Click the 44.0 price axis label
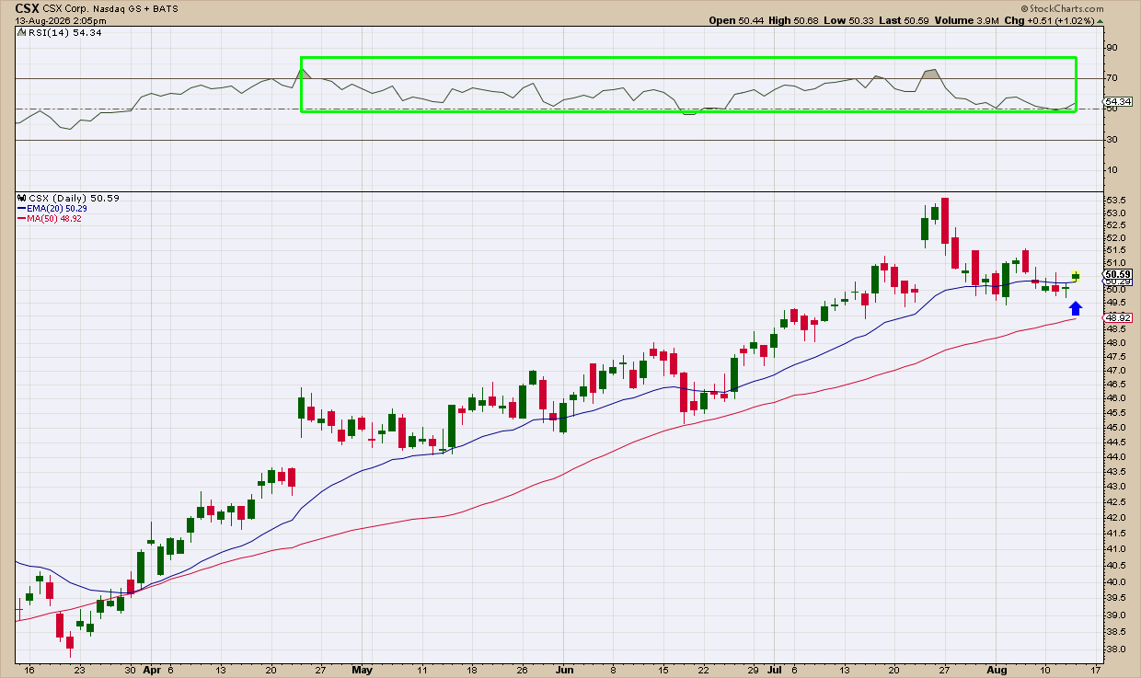Viewport: 1141px width, 678px height. coord(1114,456)
